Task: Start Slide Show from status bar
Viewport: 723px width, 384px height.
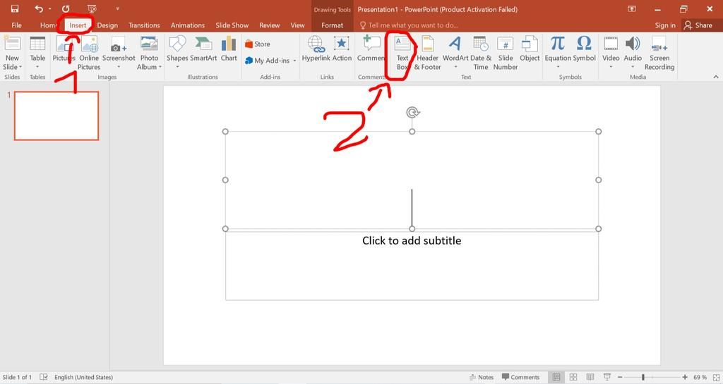Action: click(x=607, y=377)
